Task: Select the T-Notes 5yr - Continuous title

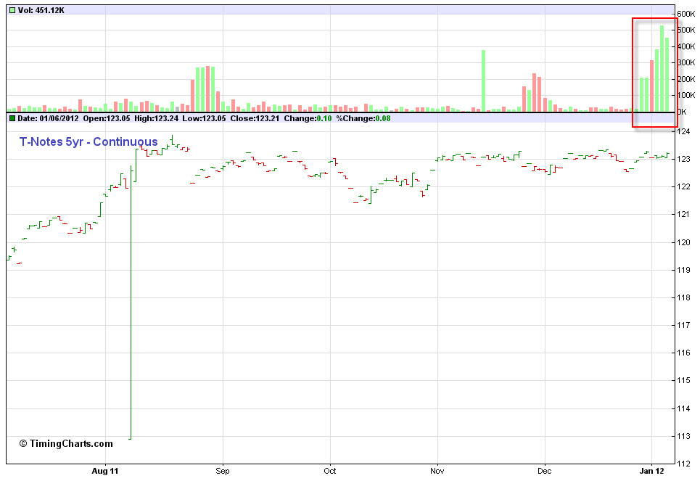Action: pyautogui.click(x=88, y=141)
